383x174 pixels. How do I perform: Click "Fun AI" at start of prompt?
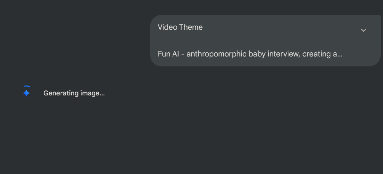tap(168, 54)
